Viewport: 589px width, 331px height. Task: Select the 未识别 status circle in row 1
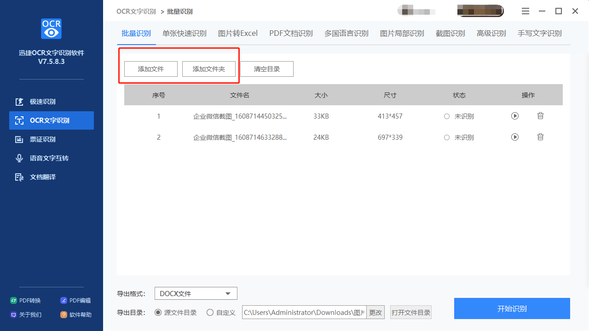pos(447,117)
